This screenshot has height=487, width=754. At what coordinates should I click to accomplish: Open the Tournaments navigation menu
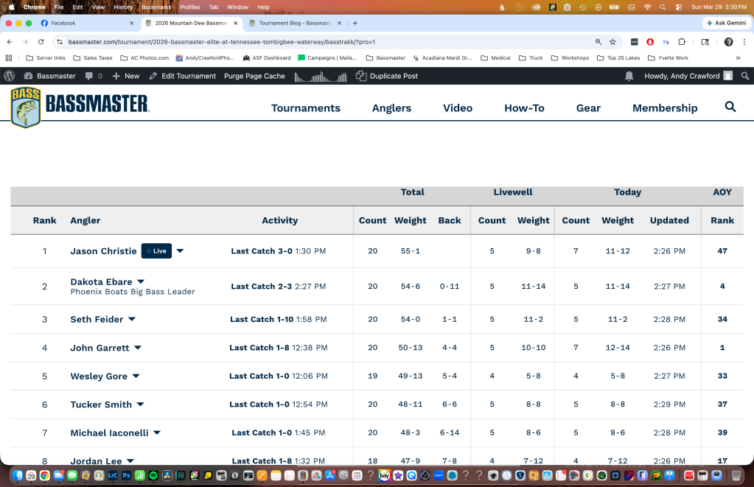305,108
